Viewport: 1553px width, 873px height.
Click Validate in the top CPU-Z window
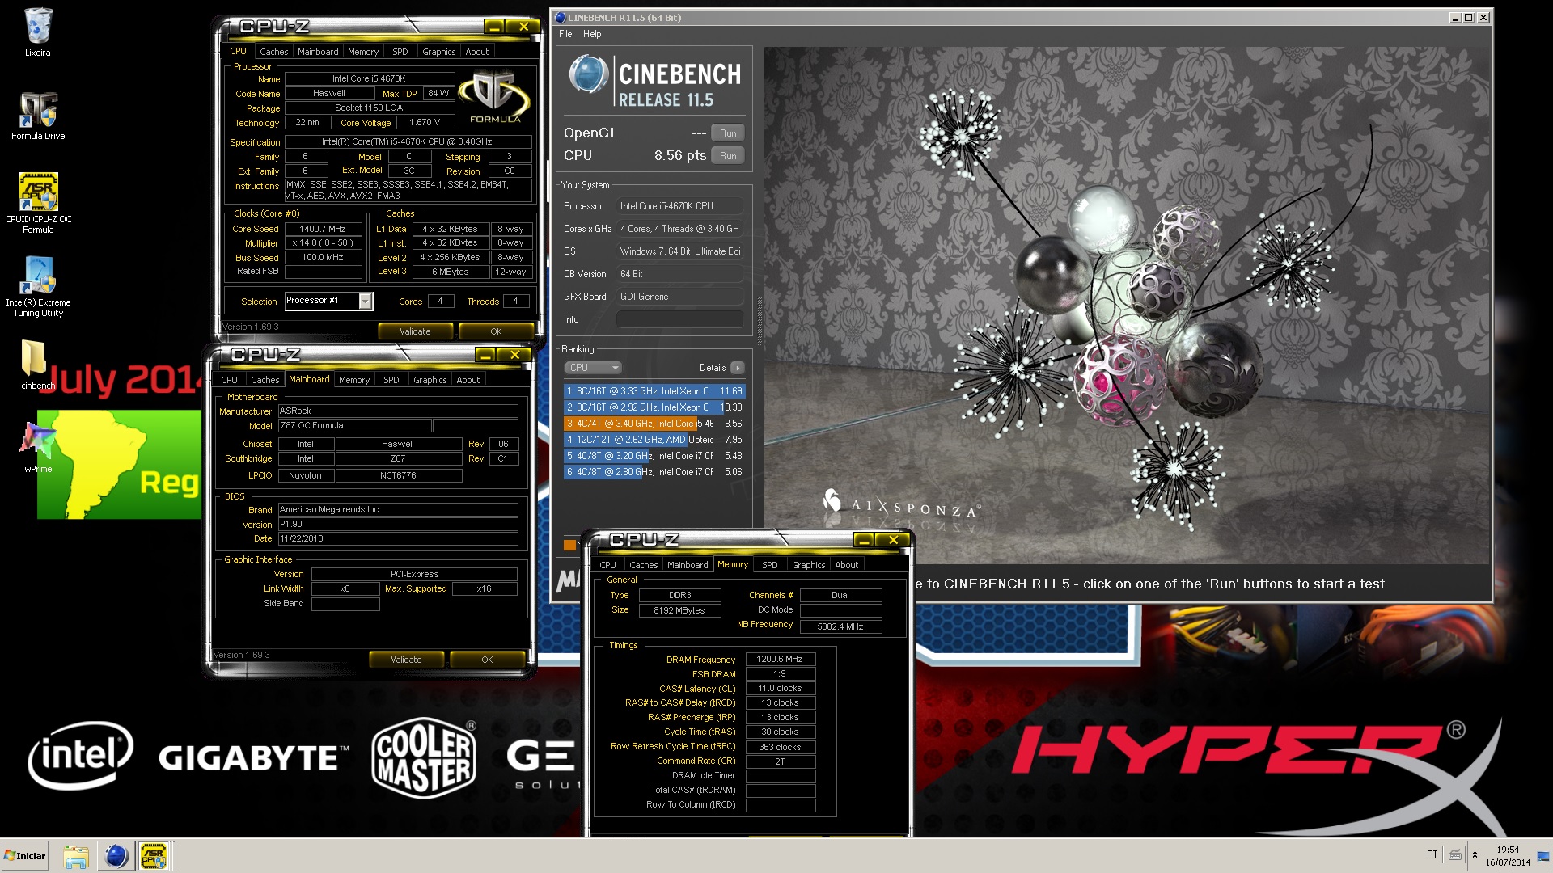pos(415,331)
